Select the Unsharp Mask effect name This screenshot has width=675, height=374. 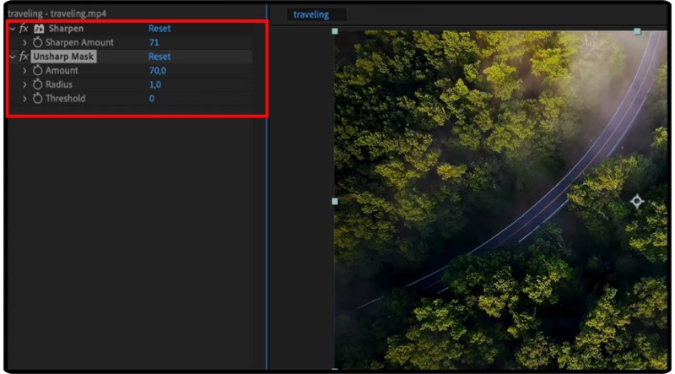point(64,57)
